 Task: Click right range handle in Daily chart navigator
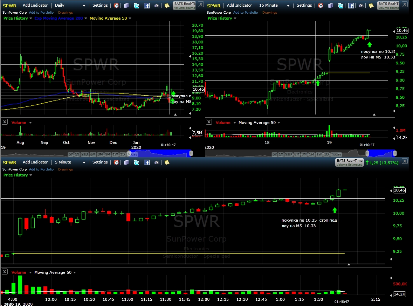coord(191,153)
